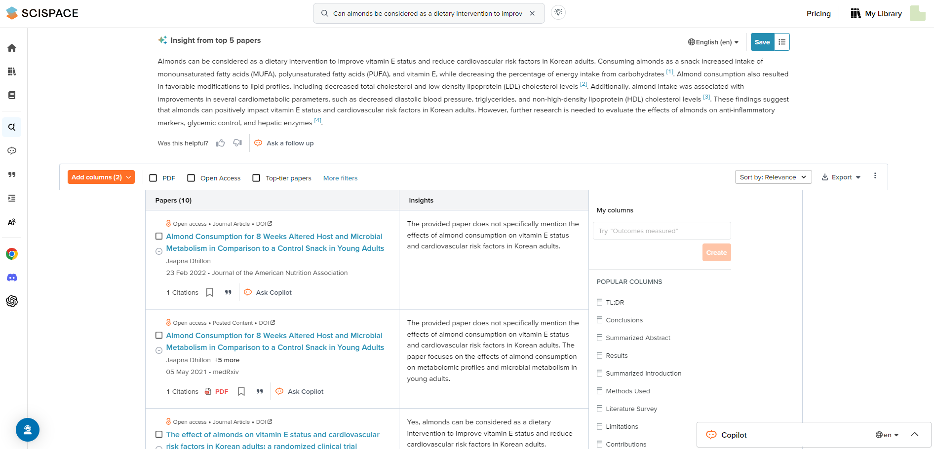Clear the search query with X icon
Screen dimensions: 934x449
[532, 13]
